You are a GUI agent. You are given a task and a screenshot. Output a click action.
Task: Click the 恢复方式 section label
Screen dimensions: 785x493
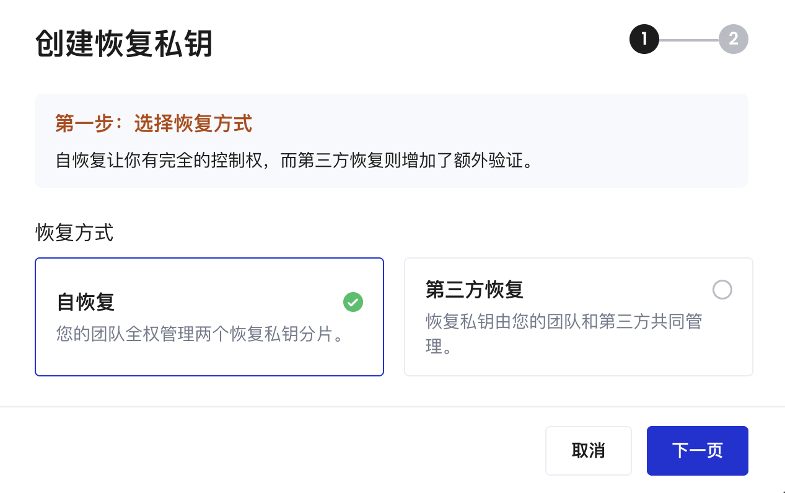[x=74, y=233]
